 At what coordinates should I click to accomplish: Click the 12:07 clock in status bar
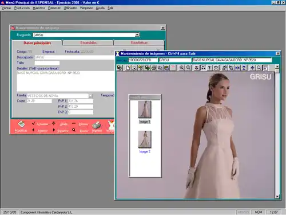click(274, 212)
